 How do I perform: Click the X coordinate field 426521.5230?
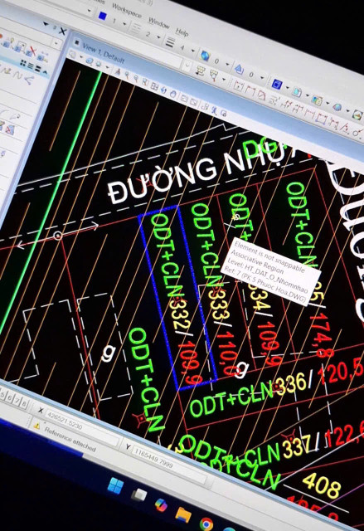click(82, 427)
